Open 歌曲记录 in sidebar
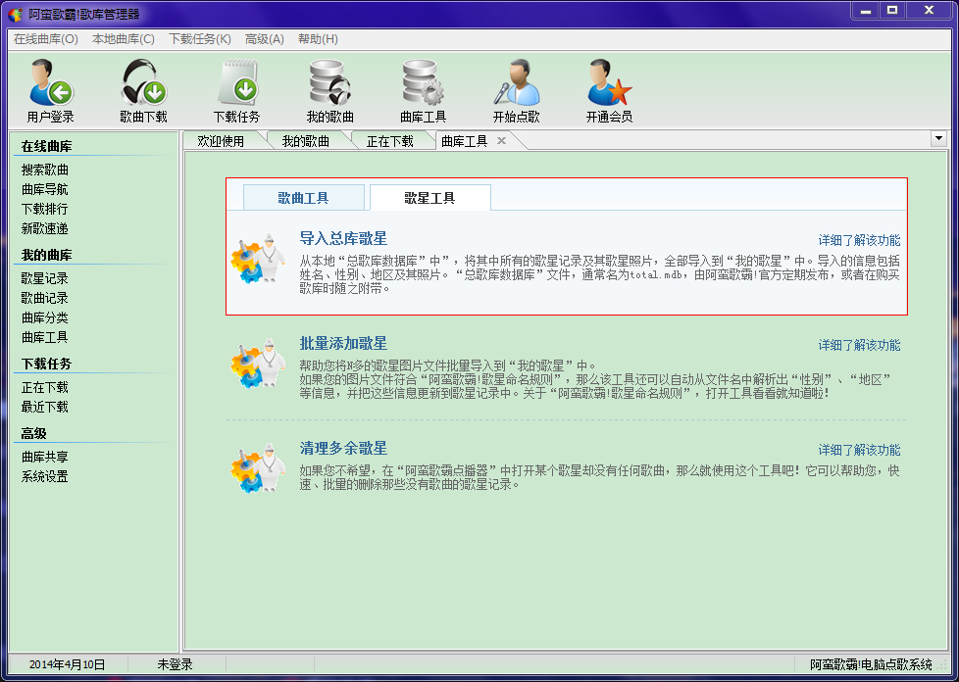 [45, 298]
